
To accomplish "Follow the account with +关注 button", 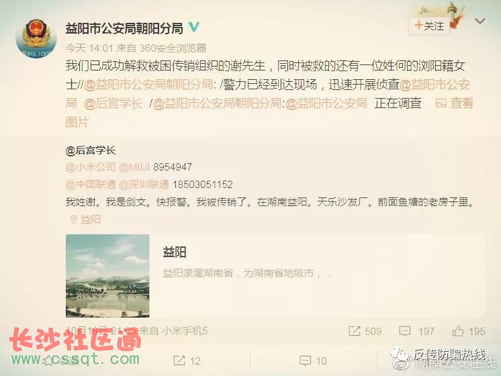I will click(x=429, y=26).
